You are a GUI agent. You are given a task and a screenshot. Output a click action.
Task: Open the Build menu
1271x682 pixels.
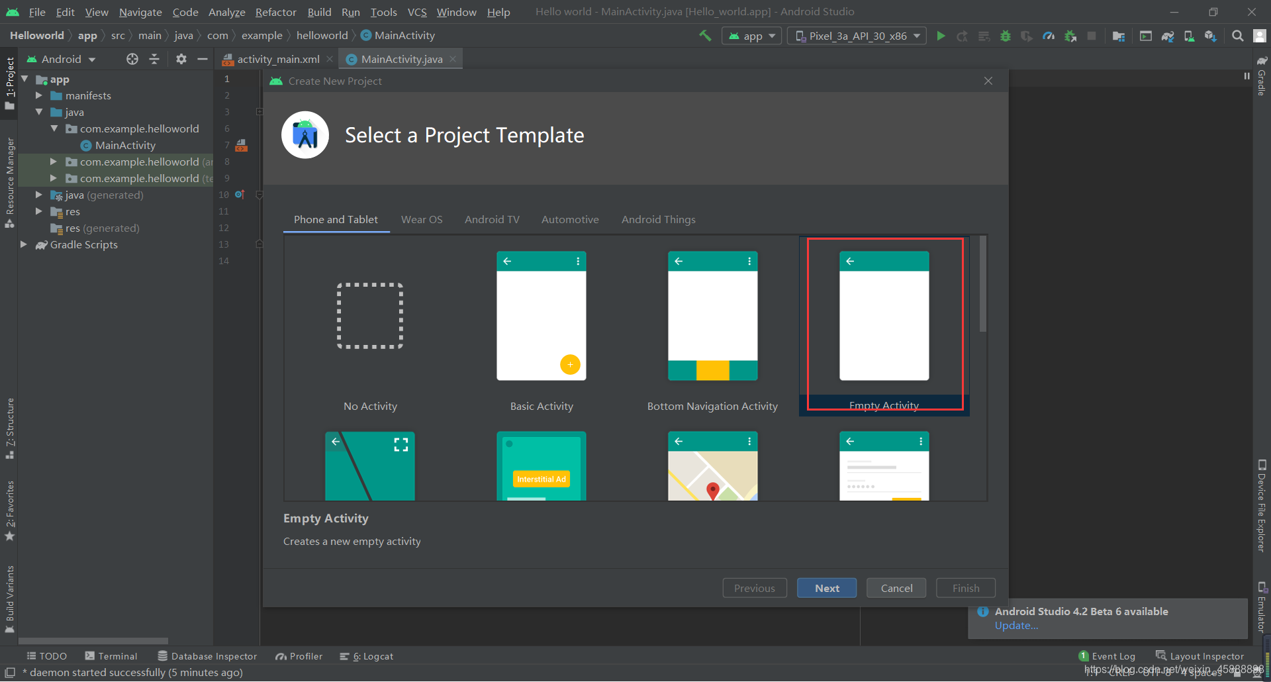(319, 12)
